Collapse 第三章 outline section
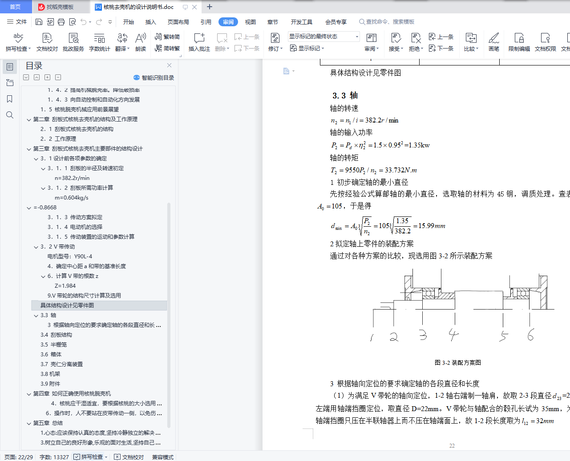The width and height of the screenshot is (570, 461). click(x=29, y=149)
